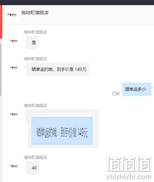
Task: Click avatar beside the 40 message
Action: point(14,166)
